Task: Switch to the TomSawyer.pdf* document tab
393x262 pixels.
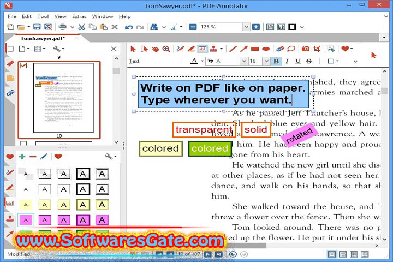Action: click(43, 38)
